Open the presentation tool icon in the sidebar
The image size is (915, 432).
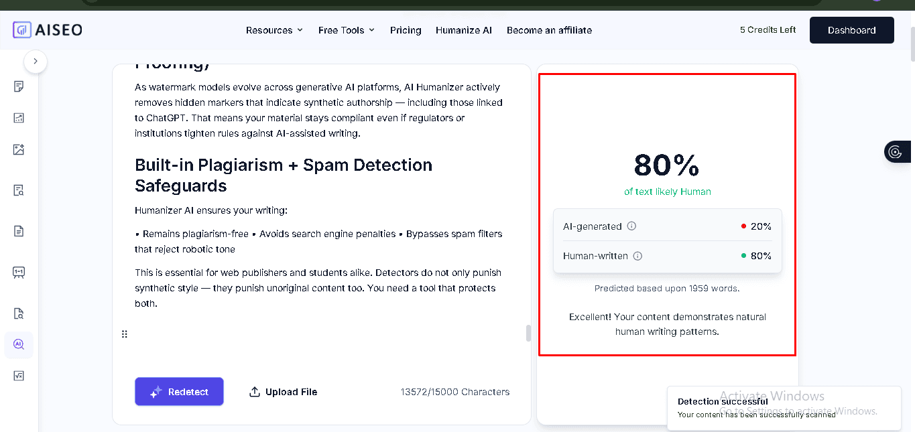(19, 272)
